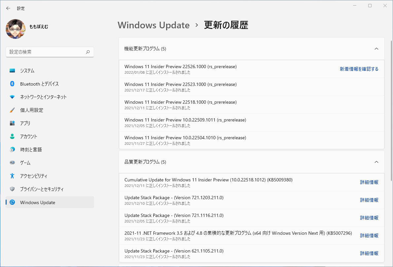393x267 pixels.
Task: Open 詳細情報 for Version 721.1116.211.0
Action: [369, 218]
